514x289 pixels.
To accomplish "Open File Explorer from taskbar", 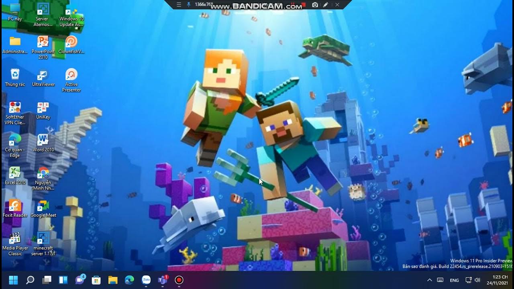I will (113, 280).
